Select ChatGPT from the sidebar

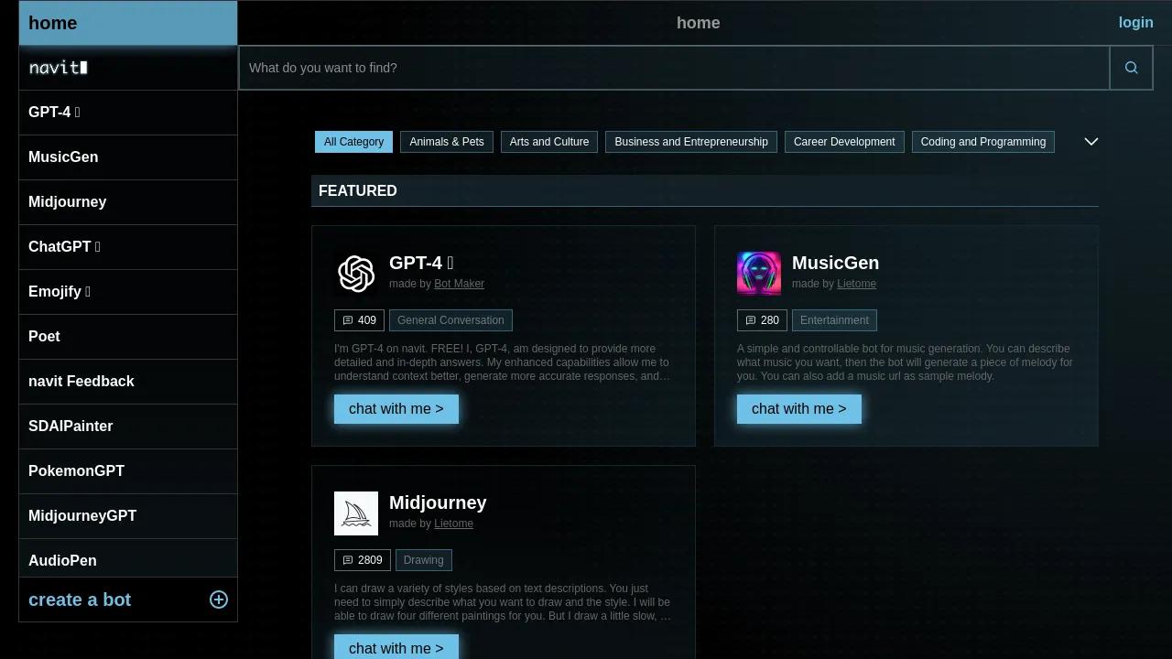pyautogui.click(x=128, y=247)
